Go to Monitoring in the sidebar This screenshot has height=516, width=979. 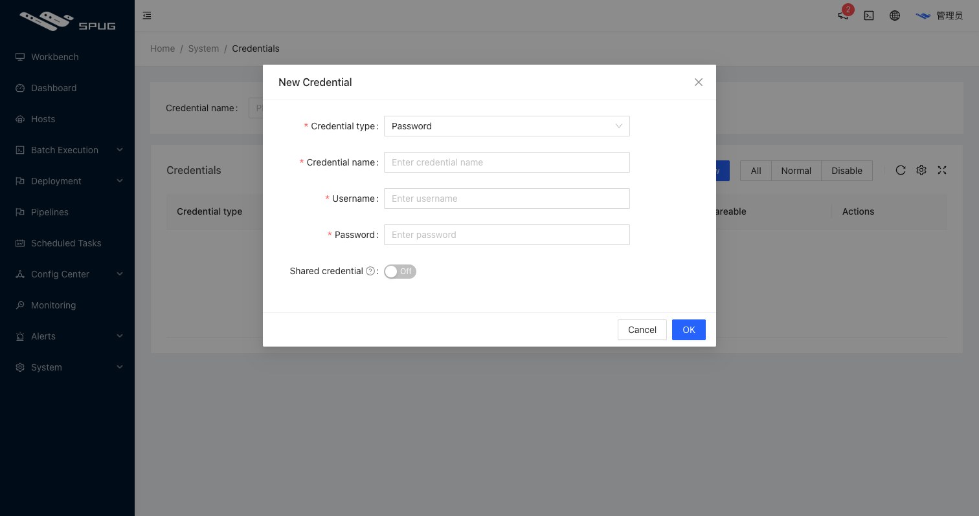(67, 305)
